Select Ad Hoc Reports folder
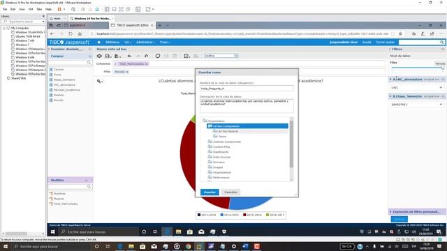The width and height of the screenshot is (447, 251). coord(228,132)
